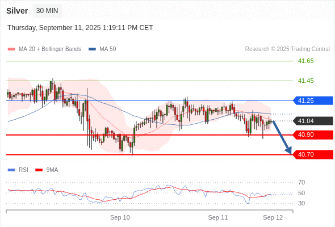Screen dimensions: 335x227
Task: Toggle the RSI legend label
Action: [23, 170]
